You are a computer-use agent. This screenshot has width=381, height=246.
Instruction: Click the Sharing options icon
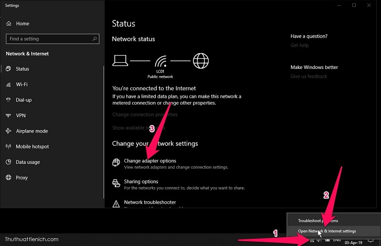click(116, 183)
